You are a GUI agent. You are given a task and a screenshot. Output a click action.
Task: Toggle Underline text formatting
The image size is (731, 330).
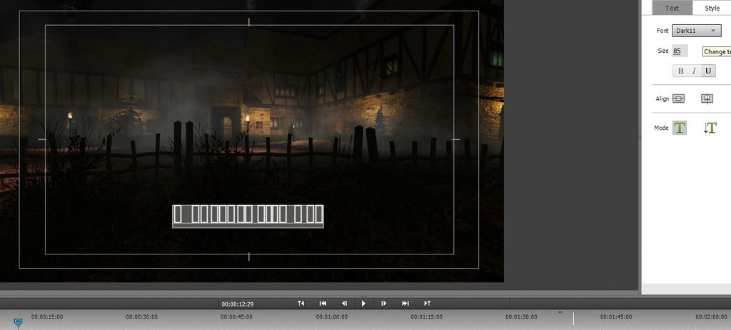click(x=708, y=71)
